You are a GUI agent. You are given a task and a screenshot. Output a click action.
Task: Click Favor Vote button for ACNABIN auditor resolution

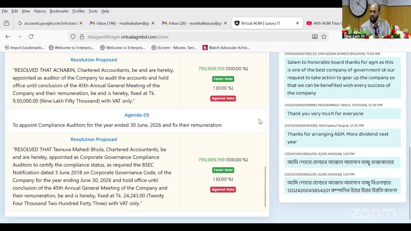[223, 79]
